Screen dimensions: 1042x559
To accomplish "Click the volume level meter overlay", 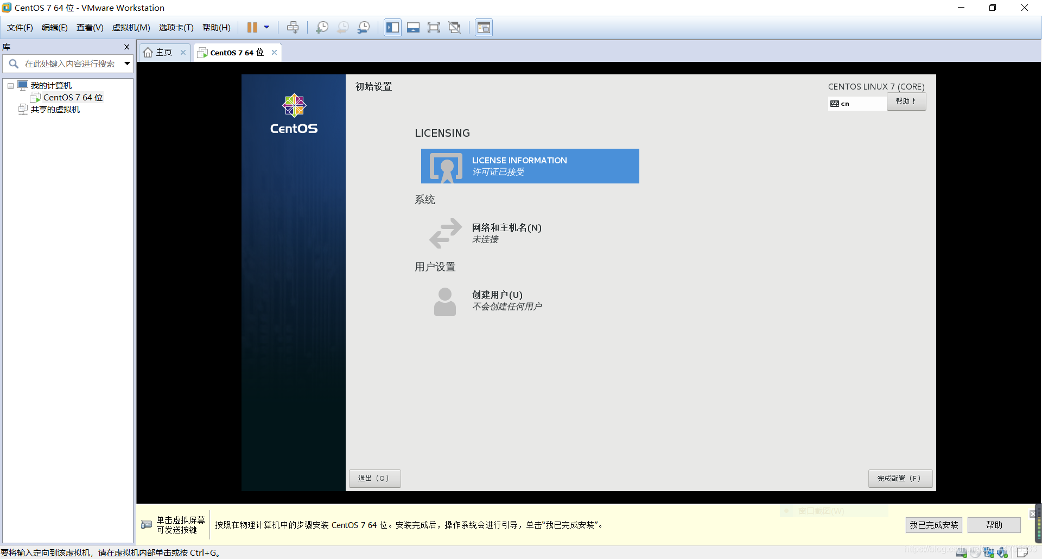I will point(1038,523).
